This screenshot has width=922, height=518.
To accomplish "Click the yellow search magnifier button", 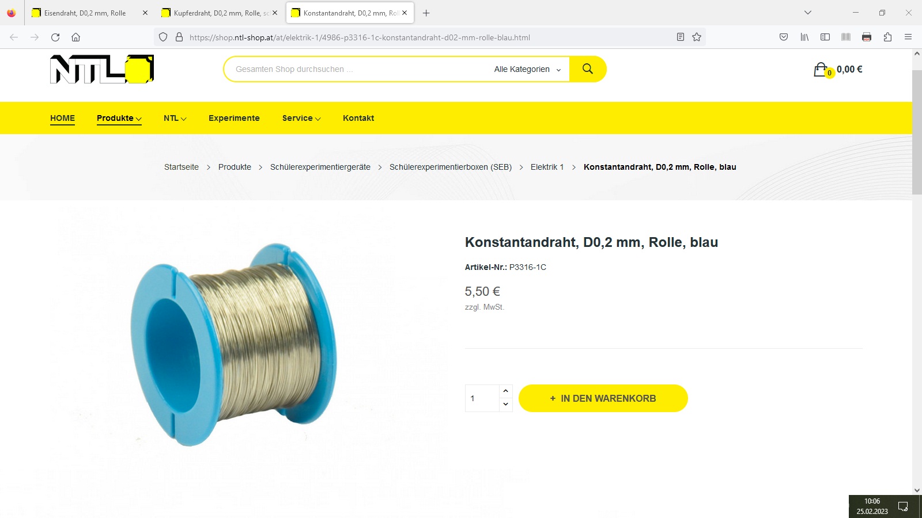I will point(588,69).
